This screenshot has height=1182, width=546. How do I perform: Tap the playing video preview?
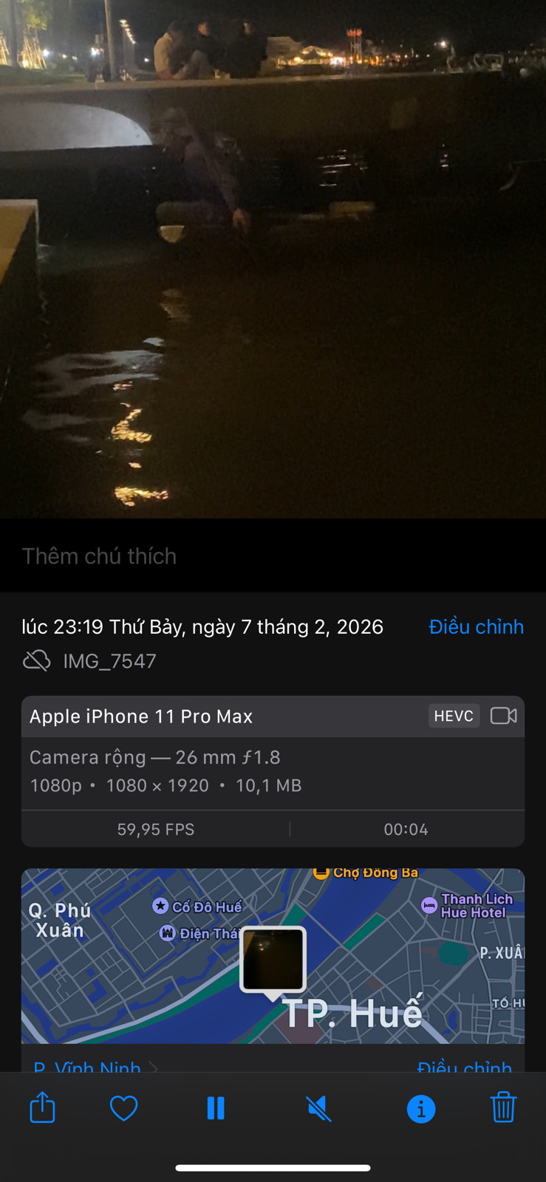[273, 259]
